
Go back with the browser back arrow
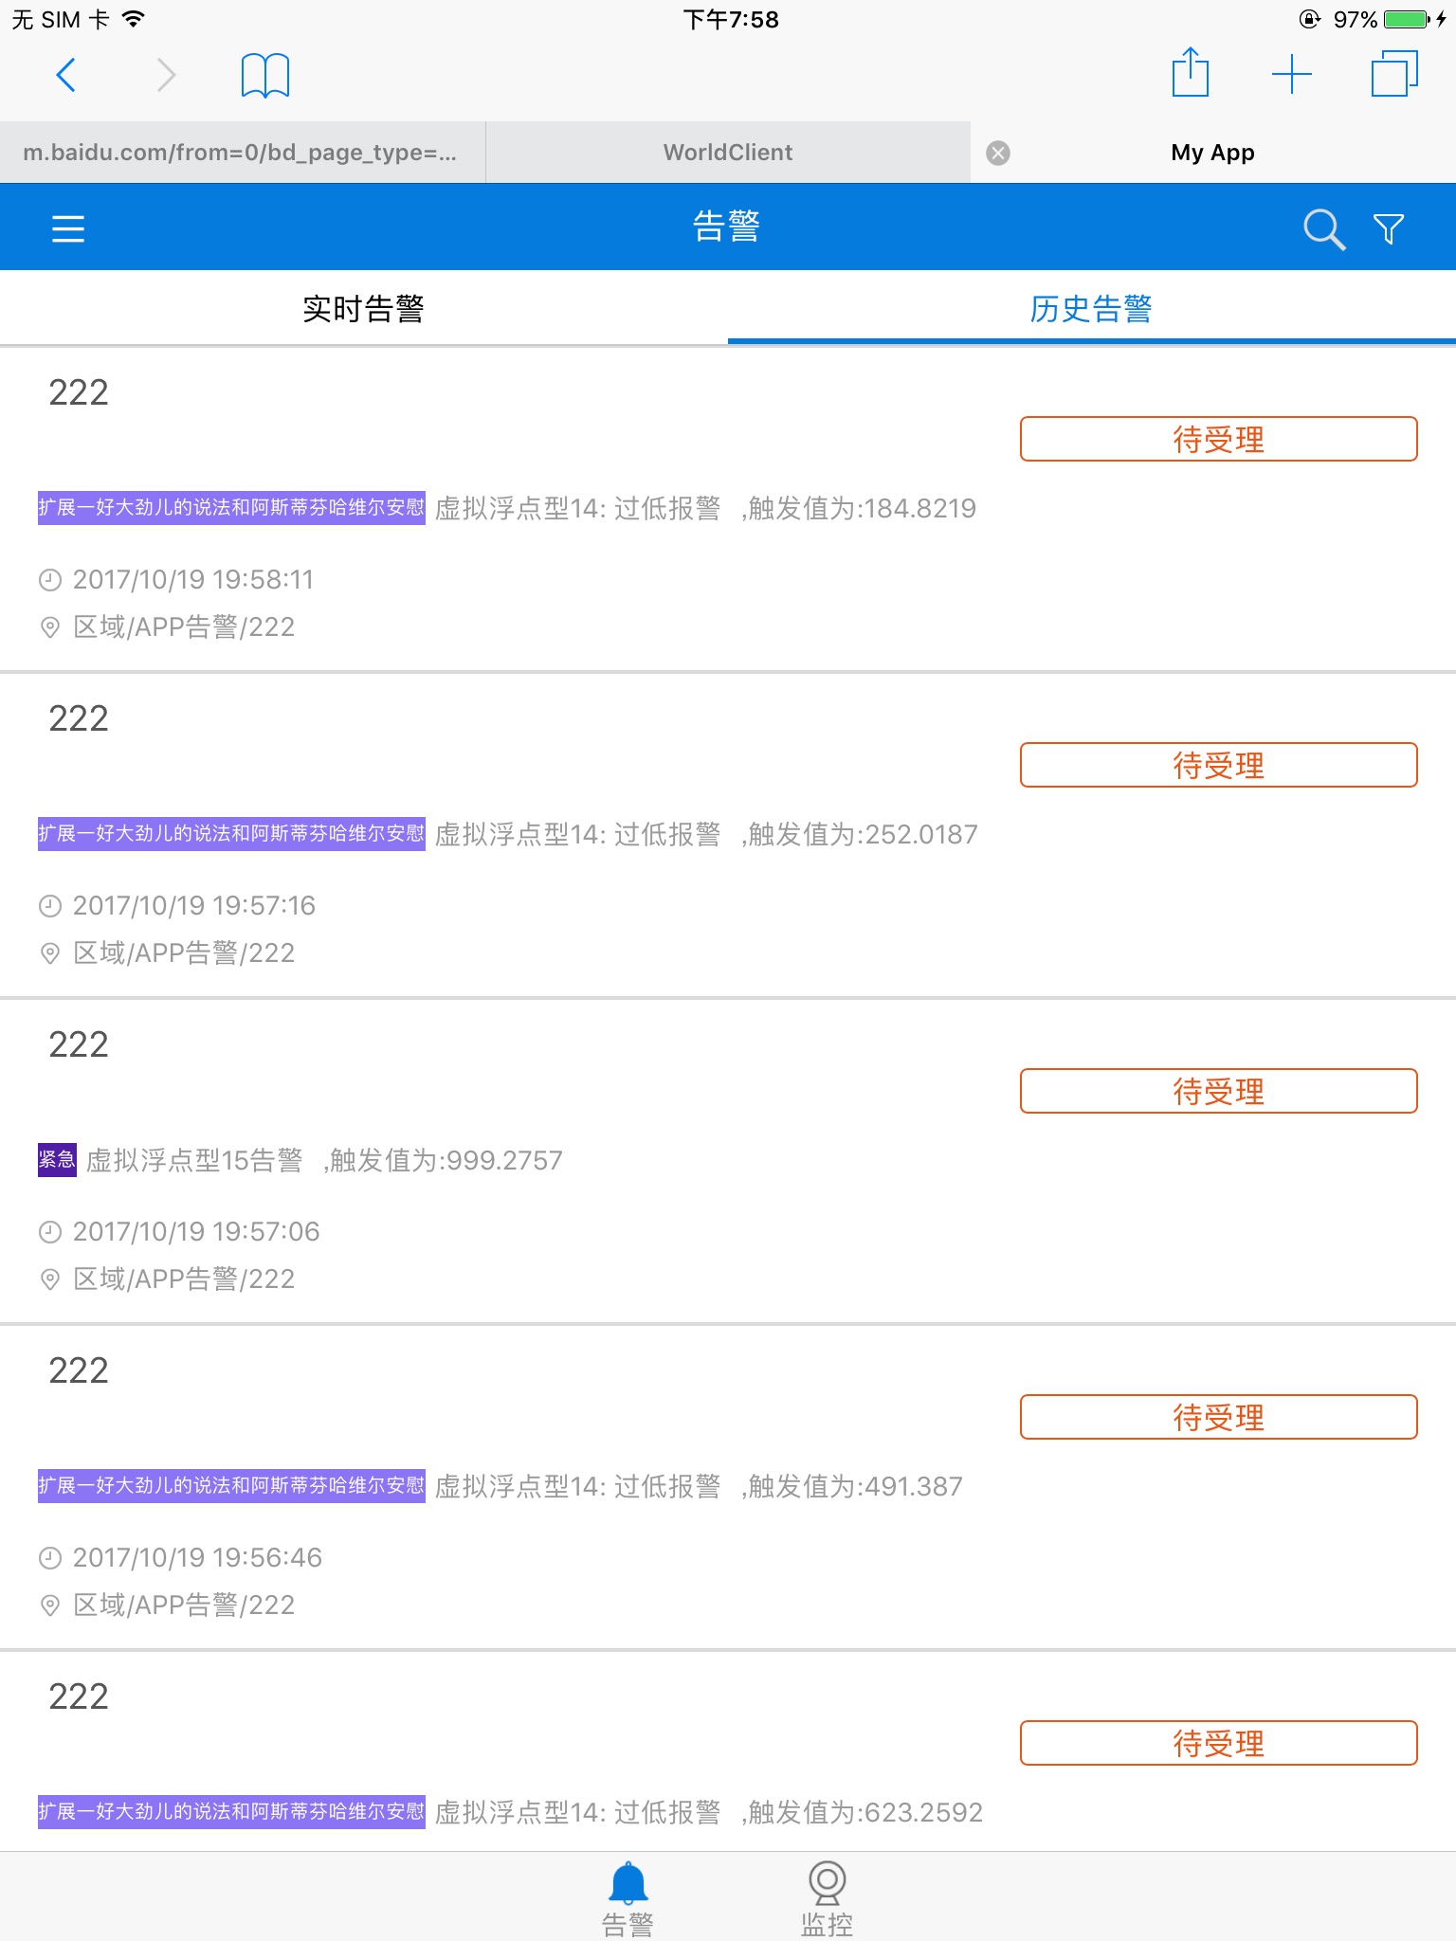click(66, 75)
